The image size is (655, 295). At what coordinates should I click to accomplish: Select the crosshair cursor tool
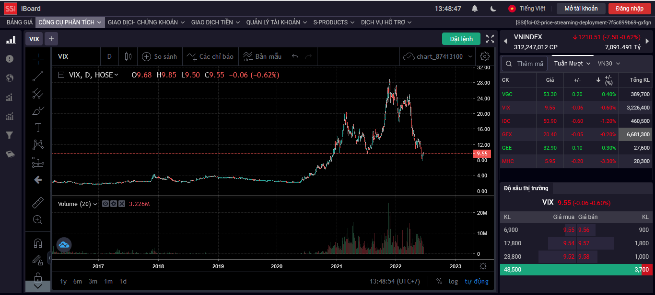click(x=38, y=59)
